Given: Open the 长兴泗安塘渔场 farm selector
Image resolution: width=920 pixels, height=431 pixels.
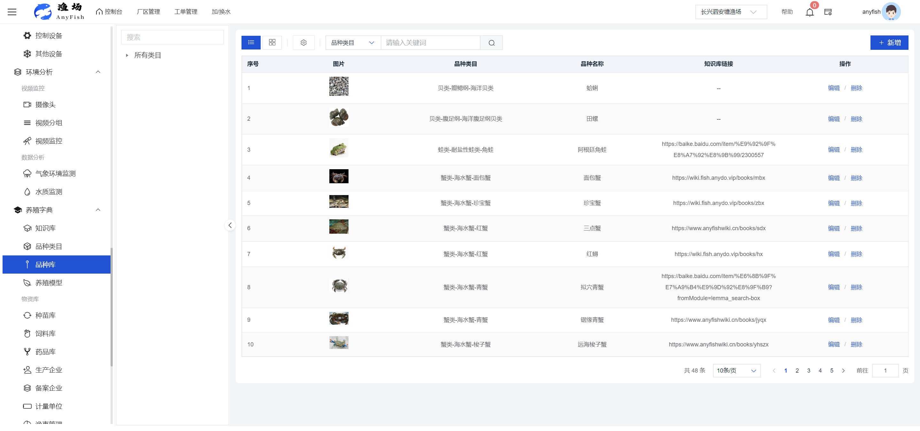Looking at the screenshot, I should 730,12.
